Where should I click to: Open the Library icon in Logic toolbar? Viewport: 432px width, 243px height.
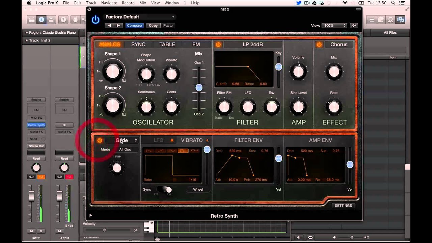click(31, 20)
